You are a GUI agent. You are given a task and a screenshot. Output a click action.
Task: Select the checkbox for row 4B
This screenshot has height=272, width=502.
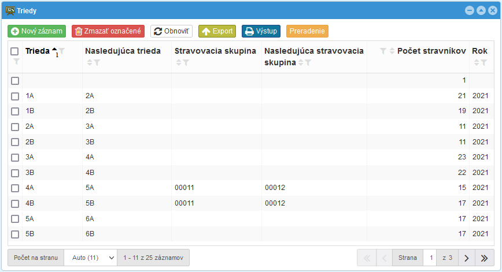(x=15, y=203)
